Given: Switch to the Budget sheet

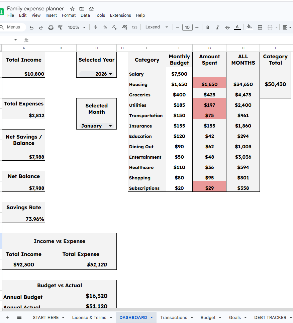Looking at the screenshot, I should click(x=208, y=317).
